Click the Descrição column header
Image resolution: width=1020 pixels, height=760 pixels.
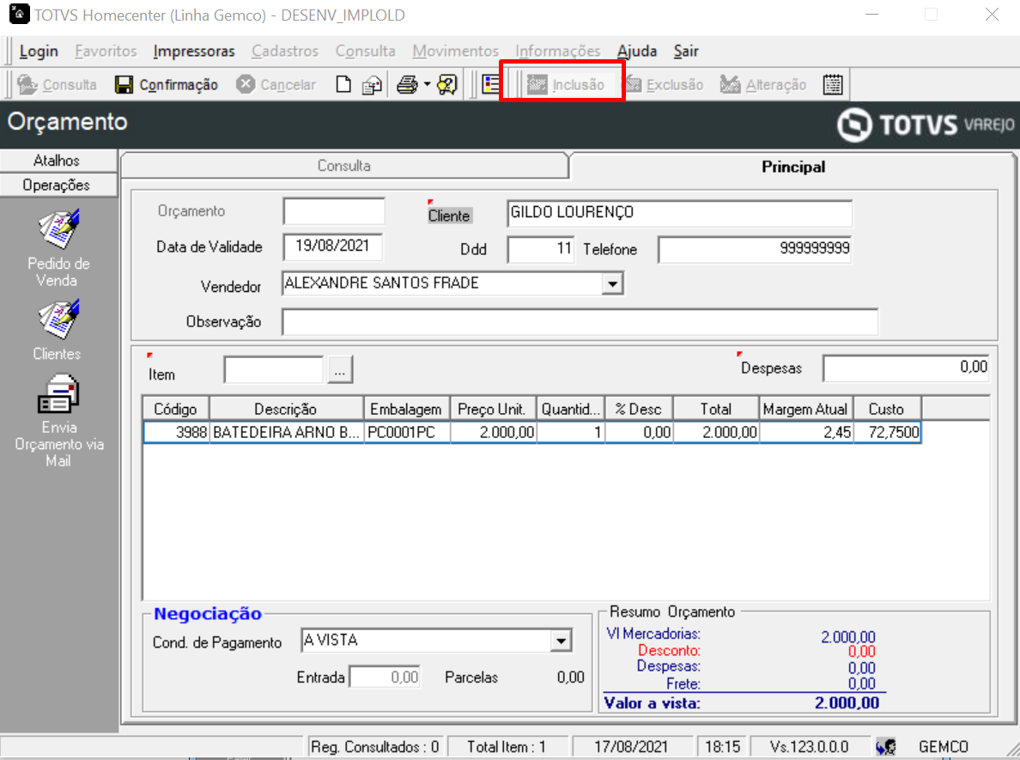[x=286, y=409]
